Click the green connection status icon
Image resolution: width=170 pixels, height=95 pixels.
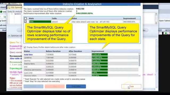coord(1,12)
